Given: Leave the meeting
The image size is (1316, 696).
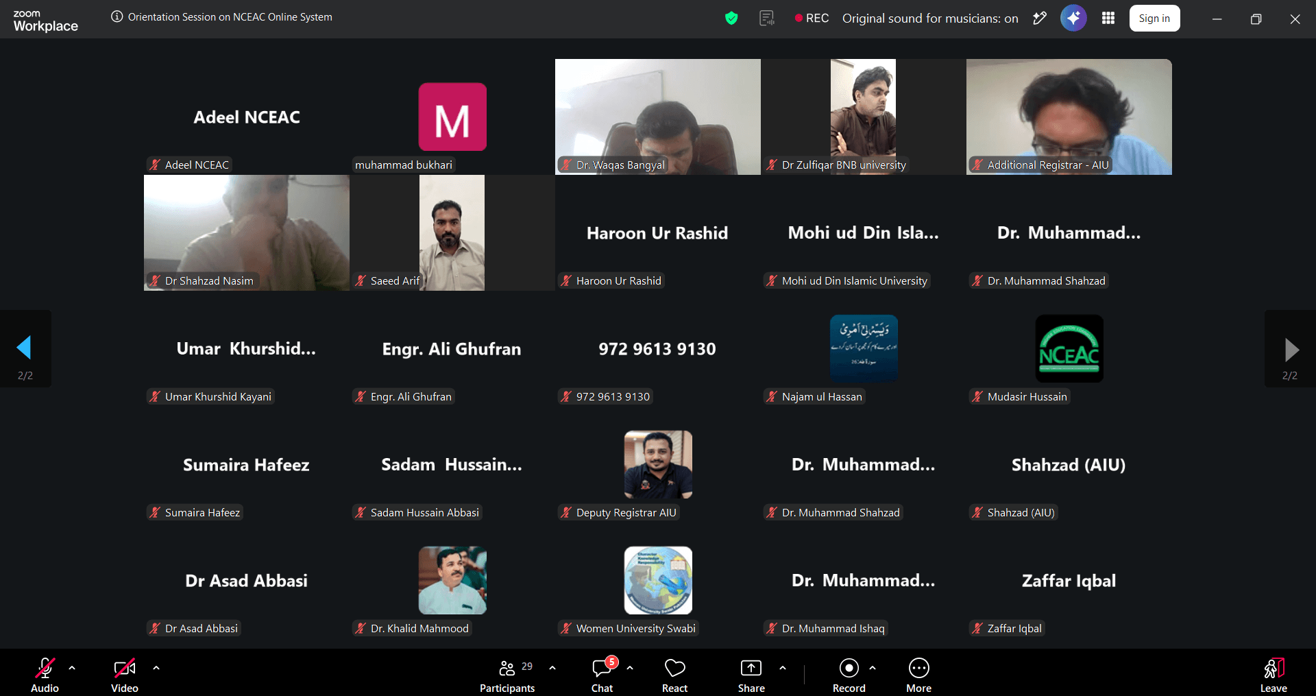Looking at the screenshot, I should 1274,675.
